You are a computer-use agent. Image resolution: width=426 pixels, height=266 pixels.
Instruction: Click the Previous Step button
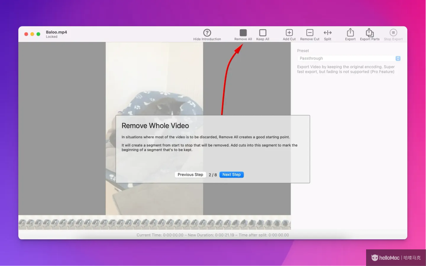[190, 175]
